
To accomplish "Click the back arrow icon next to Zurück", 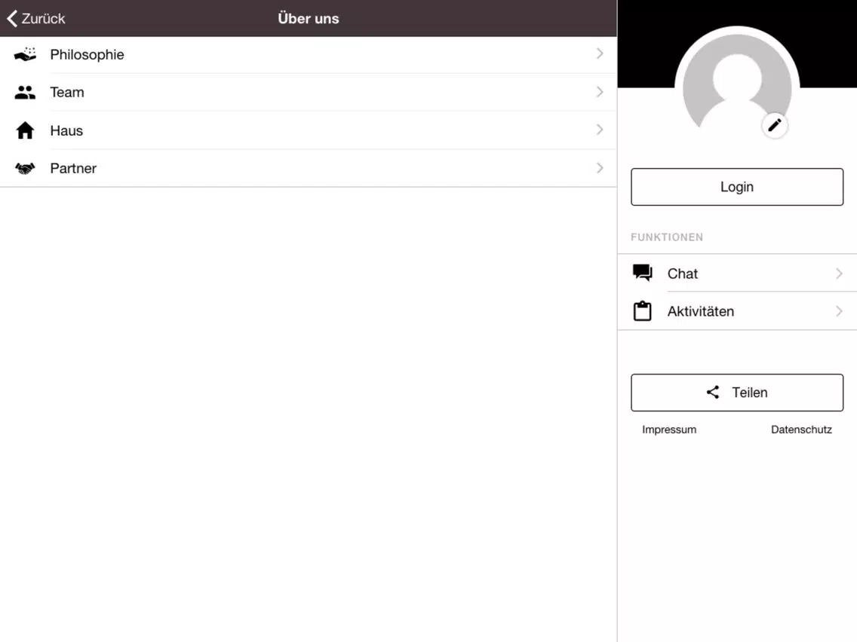I will (x=12, y=18).
